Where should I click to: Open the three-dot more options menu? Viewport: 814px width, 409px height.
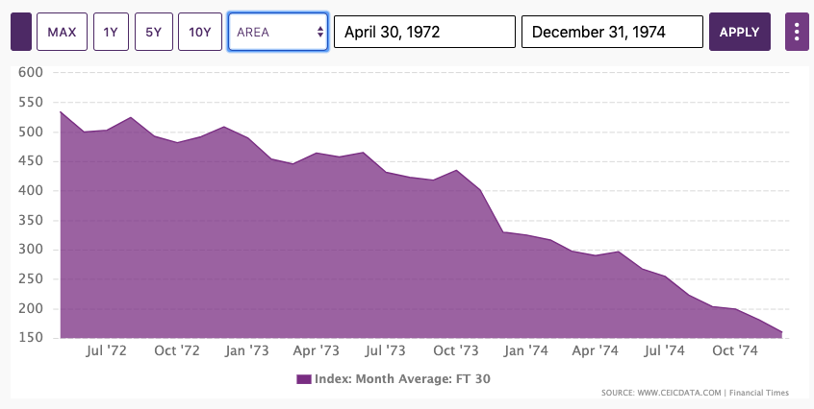coord(797,32)
